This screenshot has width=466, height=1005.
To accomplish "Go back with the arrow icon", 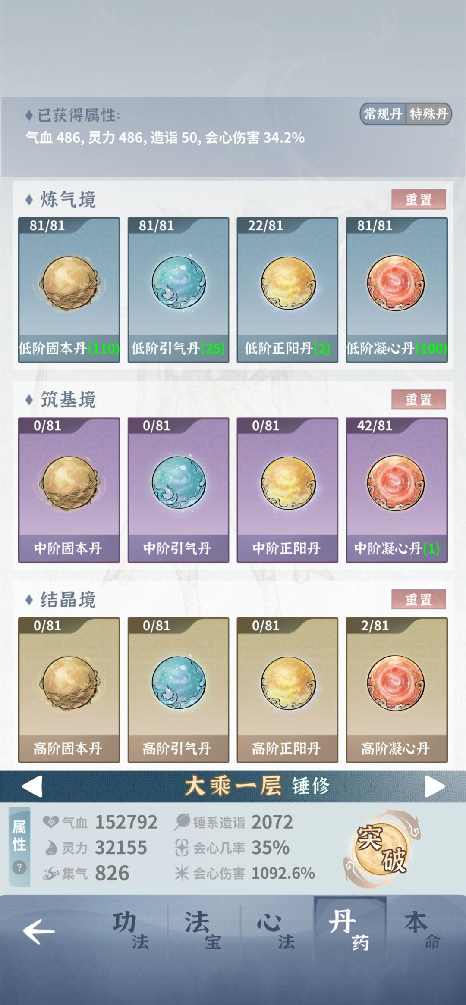I will [x=39, y=931].
